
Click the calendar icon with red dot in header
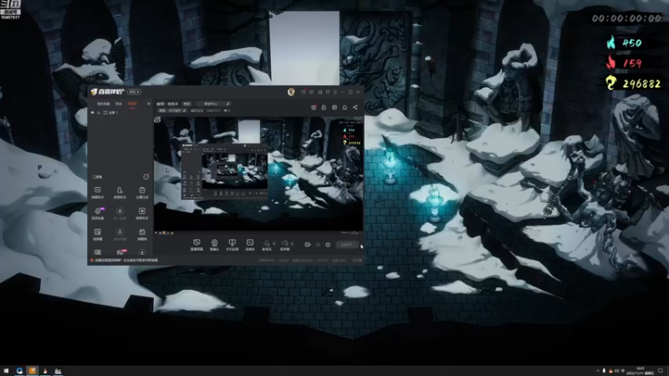click(314, 108)
